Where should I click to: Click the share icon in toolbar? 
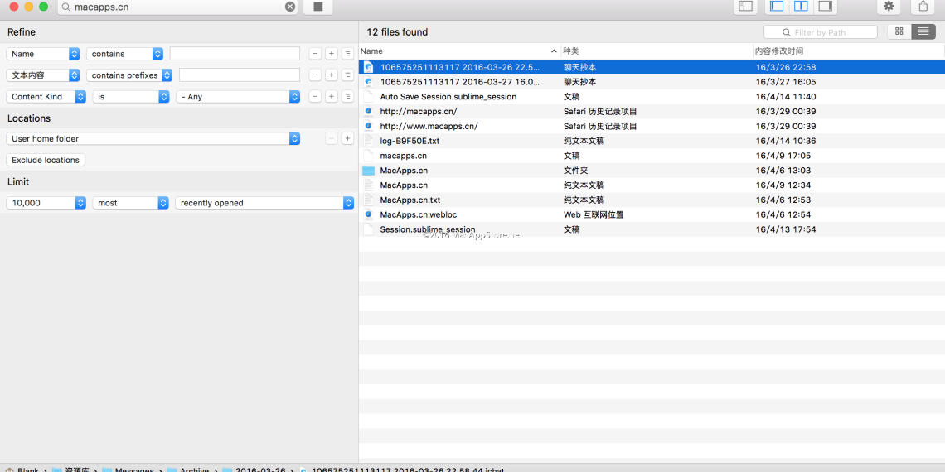click(923, 7)
